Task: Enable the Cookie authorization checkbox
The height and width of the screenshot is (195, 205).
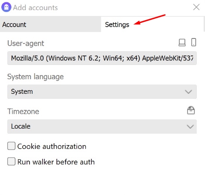Action: pos(11,146)
